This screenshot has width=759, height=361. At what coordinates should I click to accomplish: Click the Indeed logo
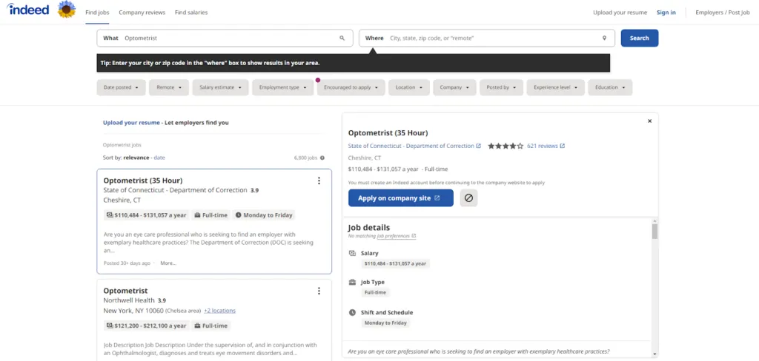[x=27, y=9]
